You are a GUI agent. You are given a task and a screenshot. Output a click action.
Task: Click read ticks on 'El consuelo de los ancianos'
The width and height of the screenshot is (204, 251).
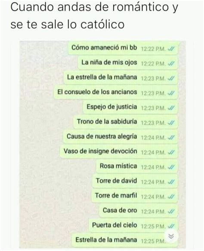(171, 93)
